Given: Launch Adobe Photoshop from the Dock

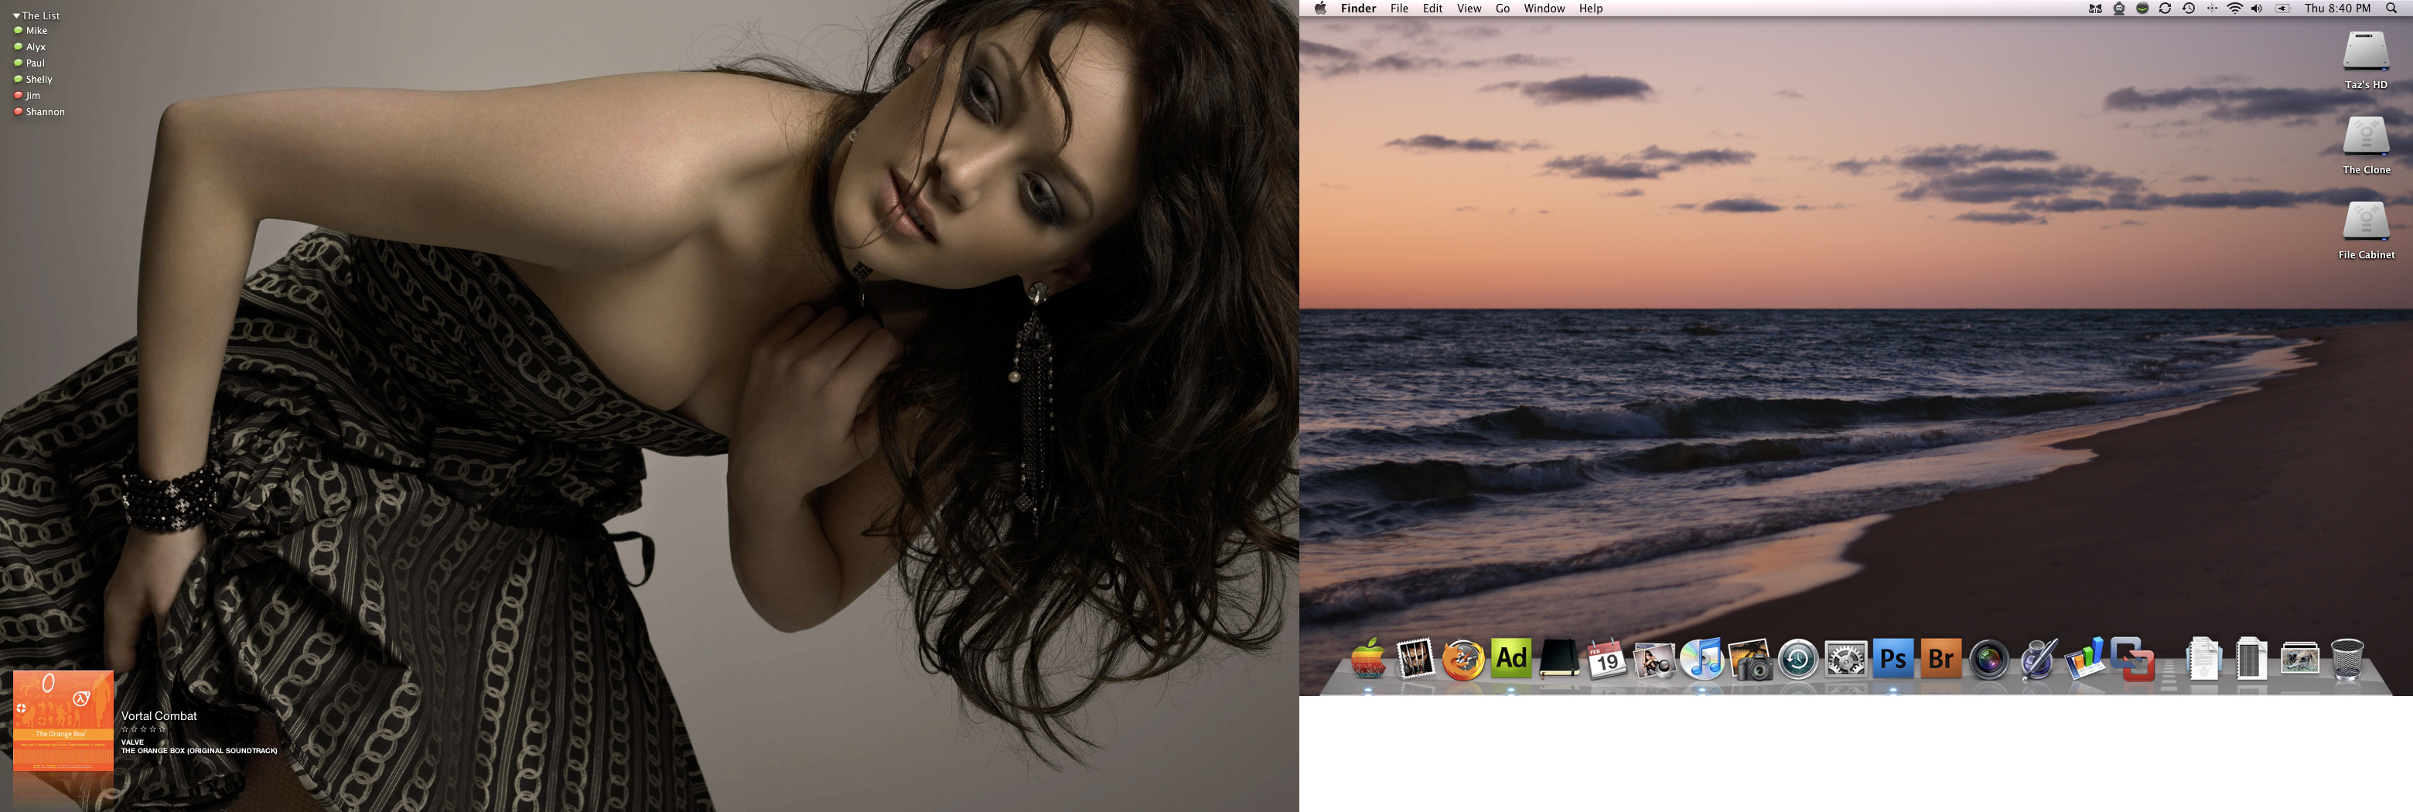Looking at the screenshot, I should point(1893,658).
